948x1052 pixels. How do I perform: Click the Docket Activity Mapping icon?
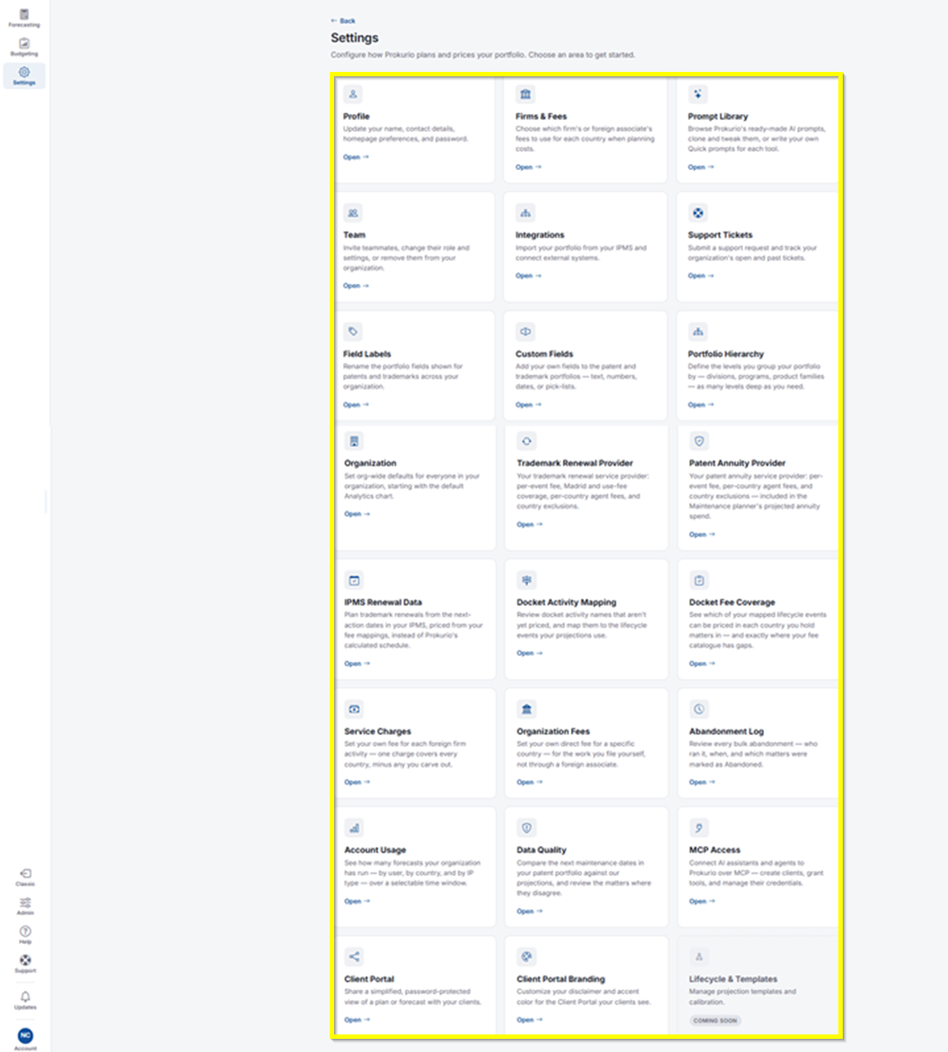coord(526,580)
